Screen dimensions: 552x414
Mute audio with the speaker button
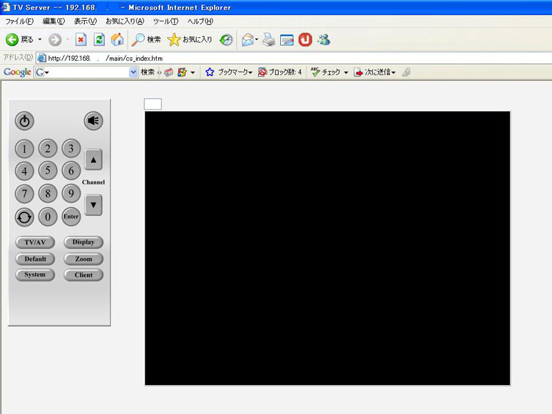pos(93,121)
